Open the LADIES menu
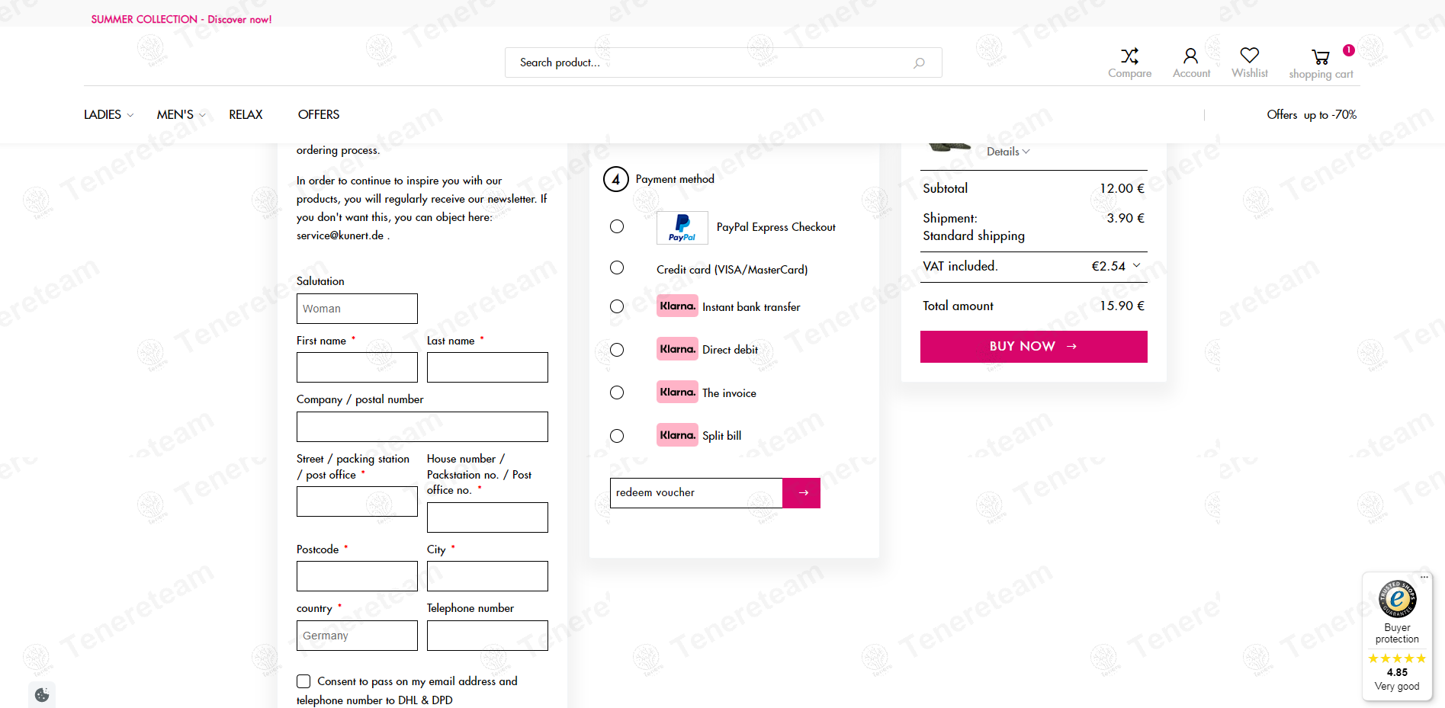Viewport: 1445px width, 708px height. click(x=108, y=114)
